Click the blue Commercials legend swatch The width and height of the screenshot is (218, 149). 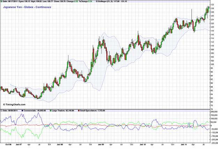pos(22,111)
